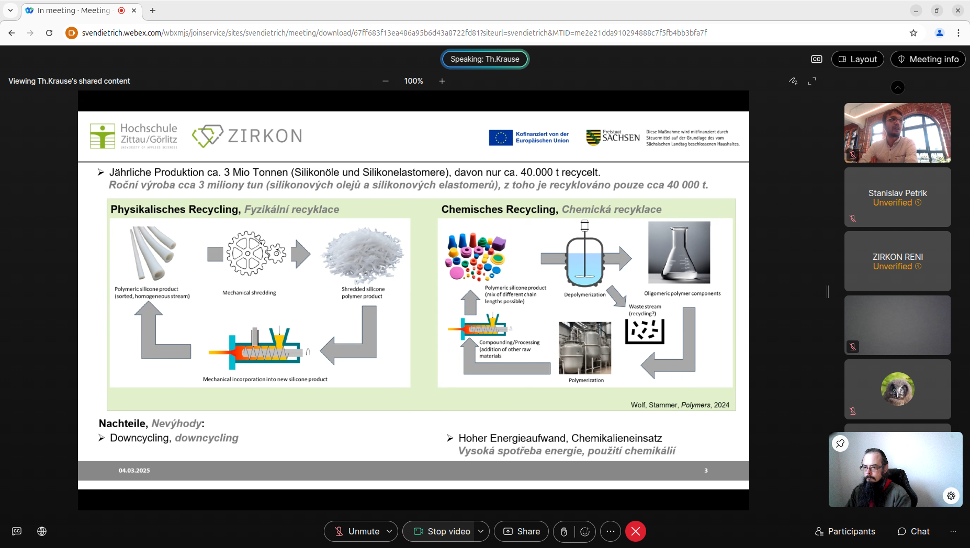Image resolution: width=970 pixels, height=548 pixels.
Task: Enter full screen for shared content
Action: [812, 81]
